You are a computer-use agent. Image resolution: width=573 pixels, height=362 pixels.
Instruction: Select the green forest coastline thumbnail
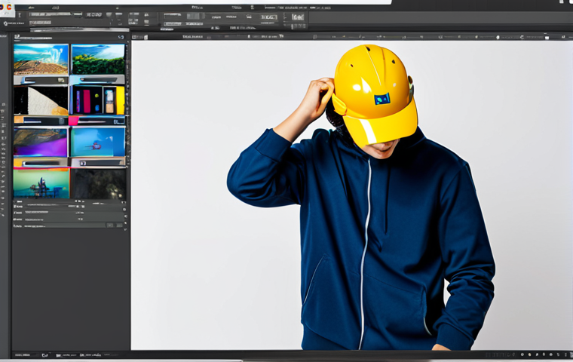[x=98, y=60]
